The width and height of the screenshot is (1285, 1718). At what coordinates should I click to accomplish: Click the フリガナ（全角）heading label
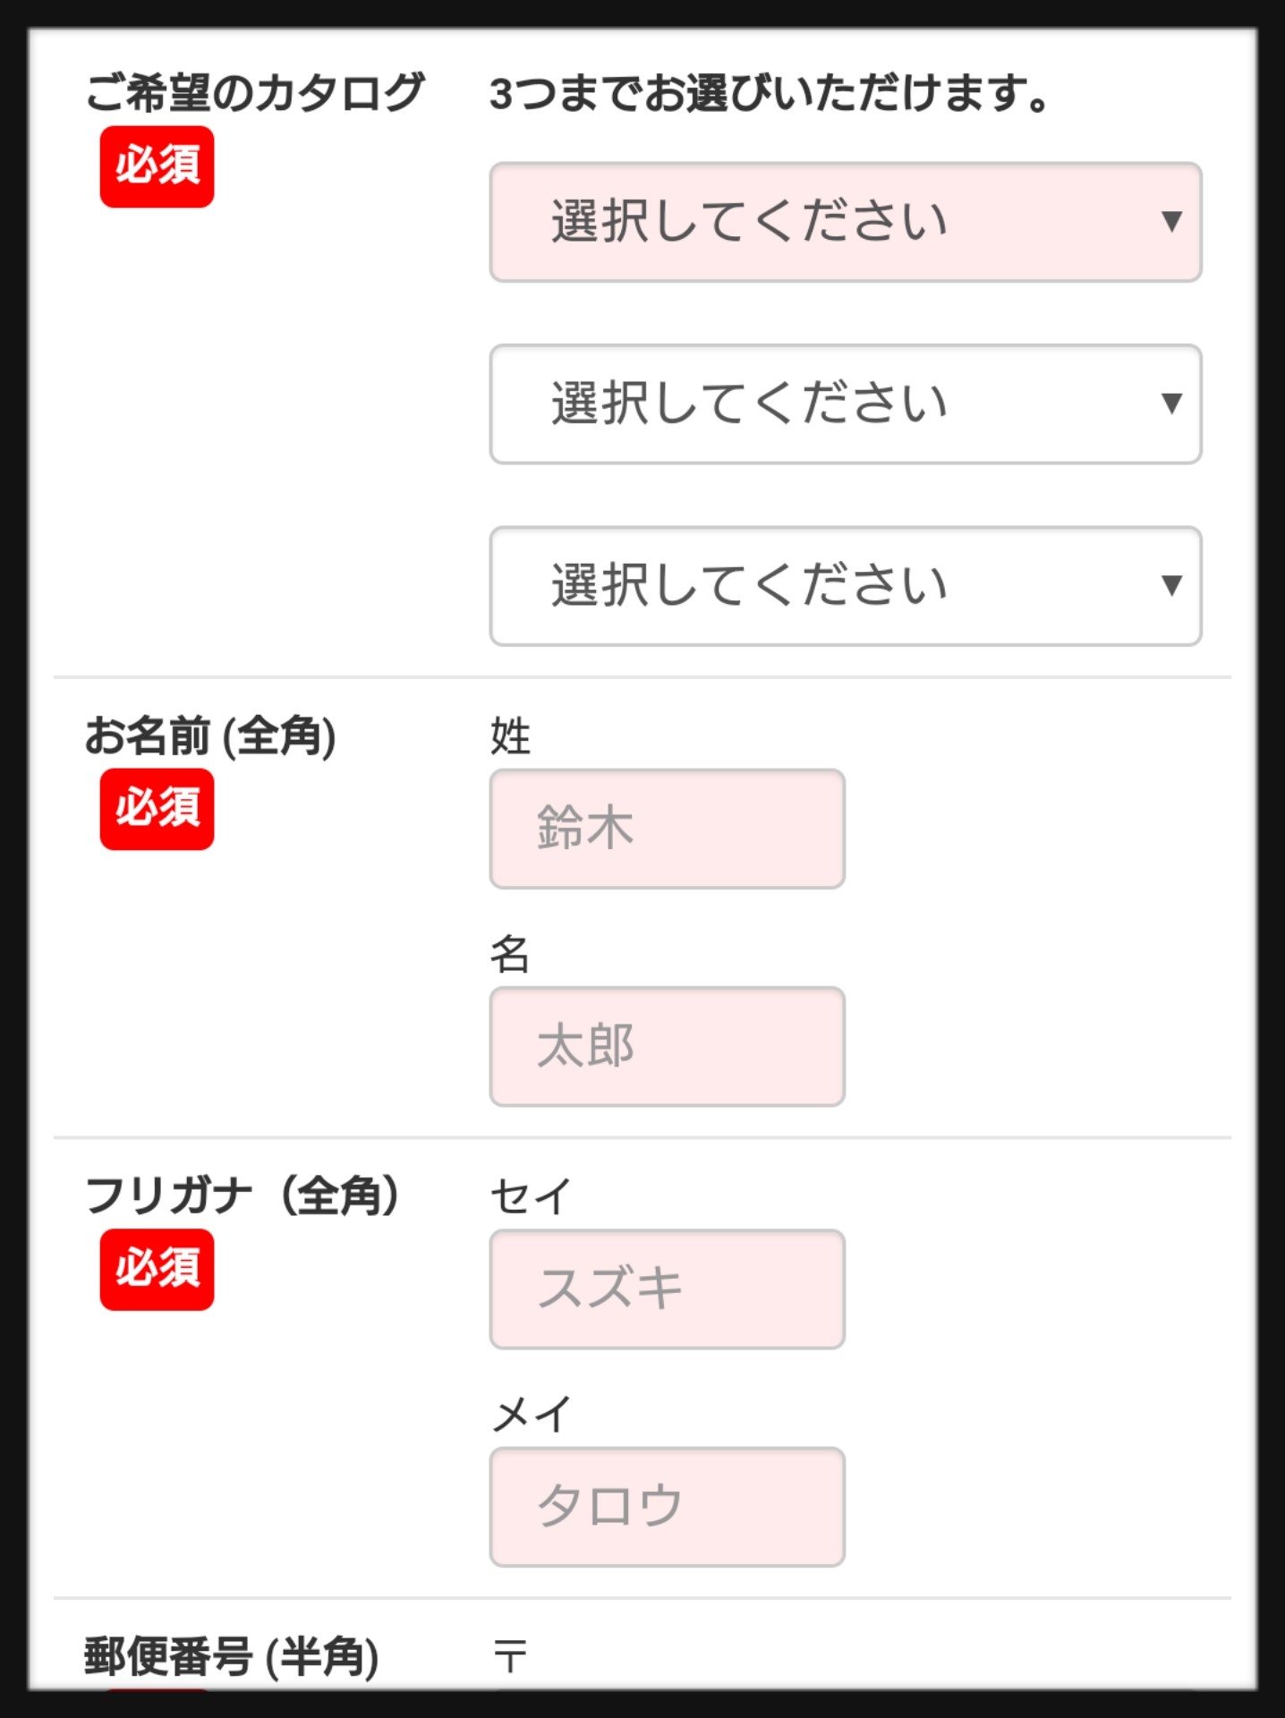coord(243,1196)
